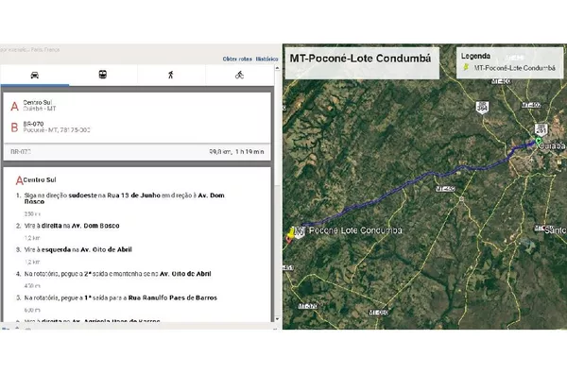567x374 pixels.
Task: Select step 5 Rua Ranulfo Paes de Barros
Action: (116, 297)
